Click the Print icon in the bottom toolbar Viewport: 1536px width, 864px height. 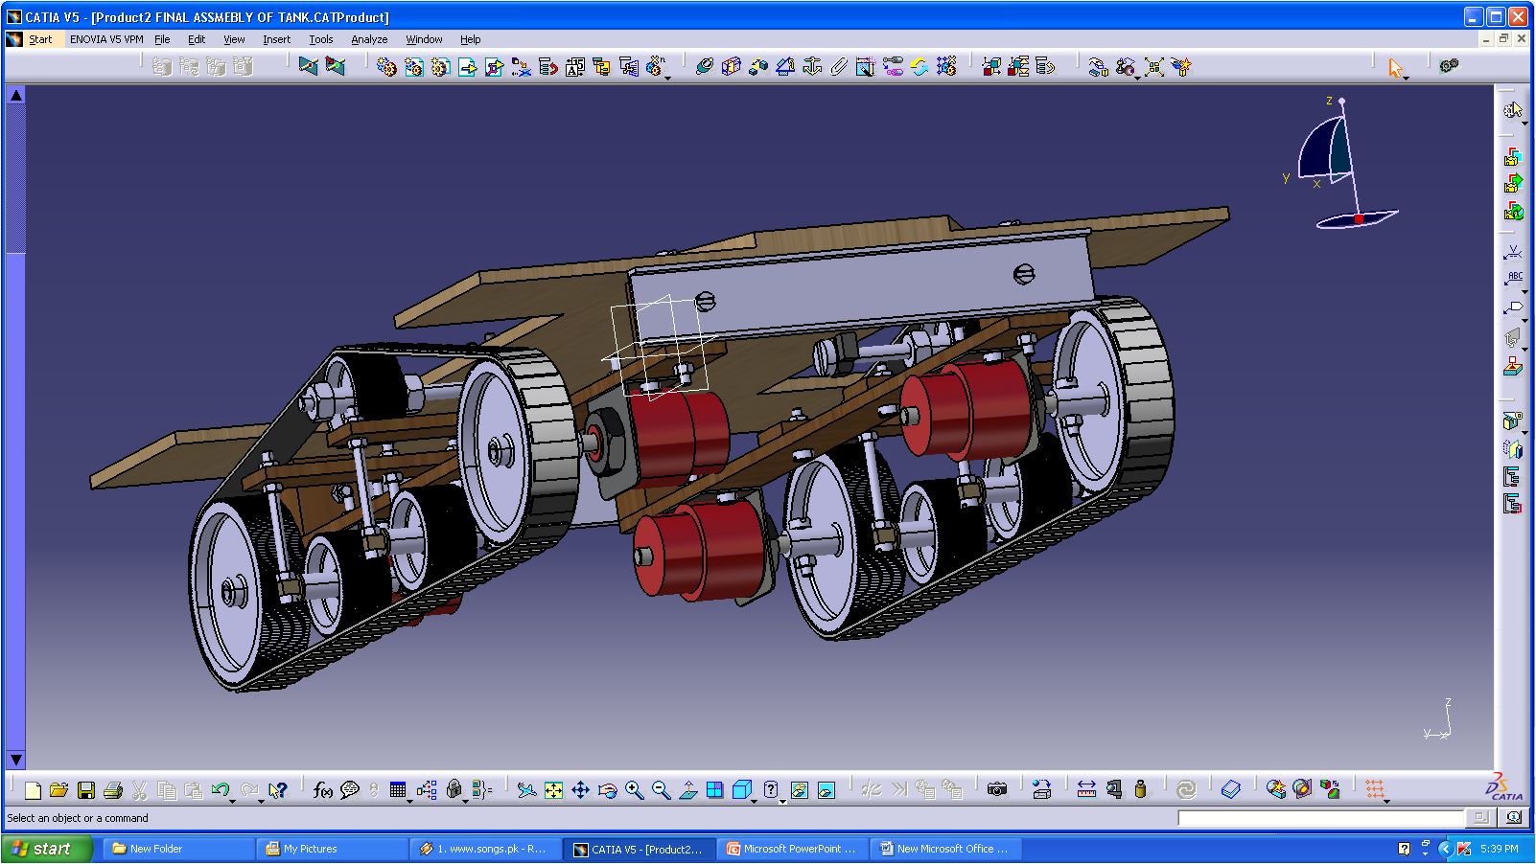[x=113, y=790]
